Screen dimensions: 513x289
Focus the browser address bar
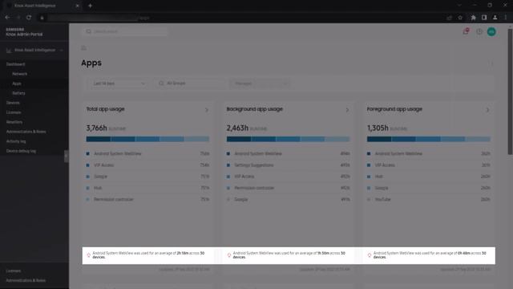pos(242,18)
